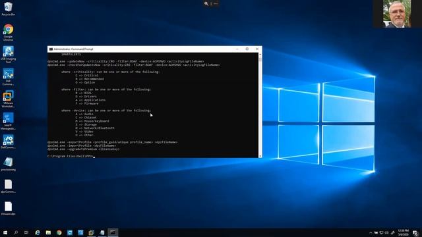Select the VMware Workstation desktop shortcut
Image resolution: width=422 pixels, height=237 pixels.
point(9,99)
